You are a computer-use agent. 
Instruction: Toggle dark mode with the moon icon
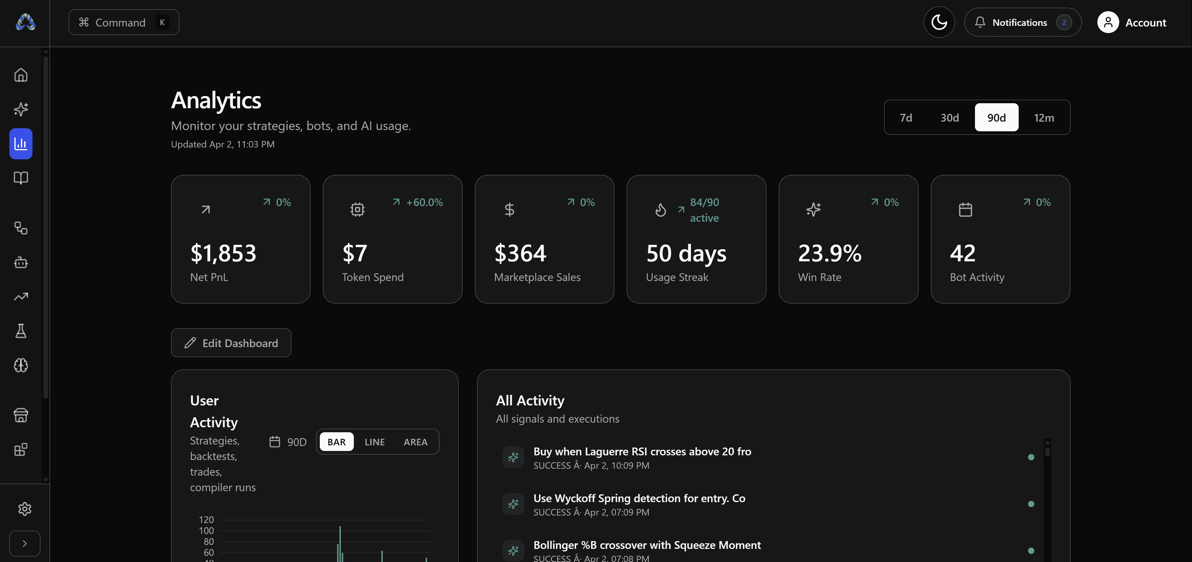point(939,22)
